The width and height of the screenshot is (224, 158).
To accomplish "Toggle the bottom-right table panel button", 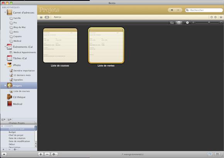I will point(217,154).
